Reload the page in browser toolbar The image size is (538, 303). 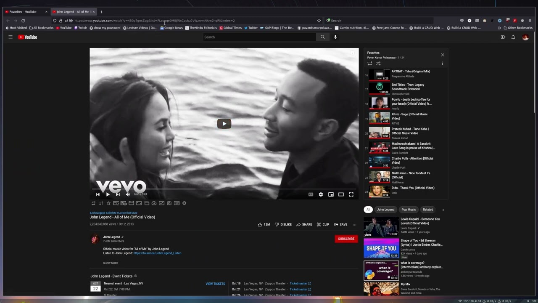[x=23, y=21]
